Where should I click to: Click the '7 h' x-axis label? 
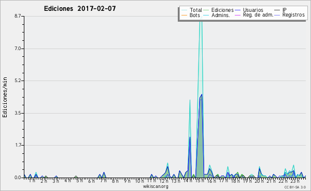(103, 181)
